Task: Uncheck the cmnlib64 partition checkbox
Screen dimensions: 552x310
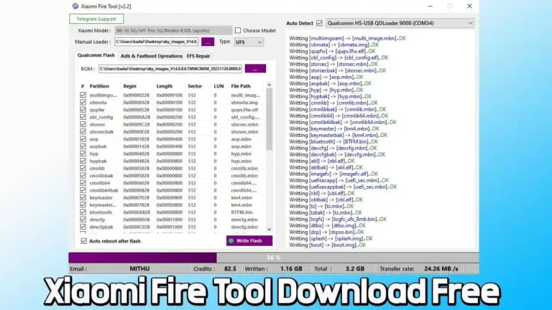Action: tap(83, 183)
